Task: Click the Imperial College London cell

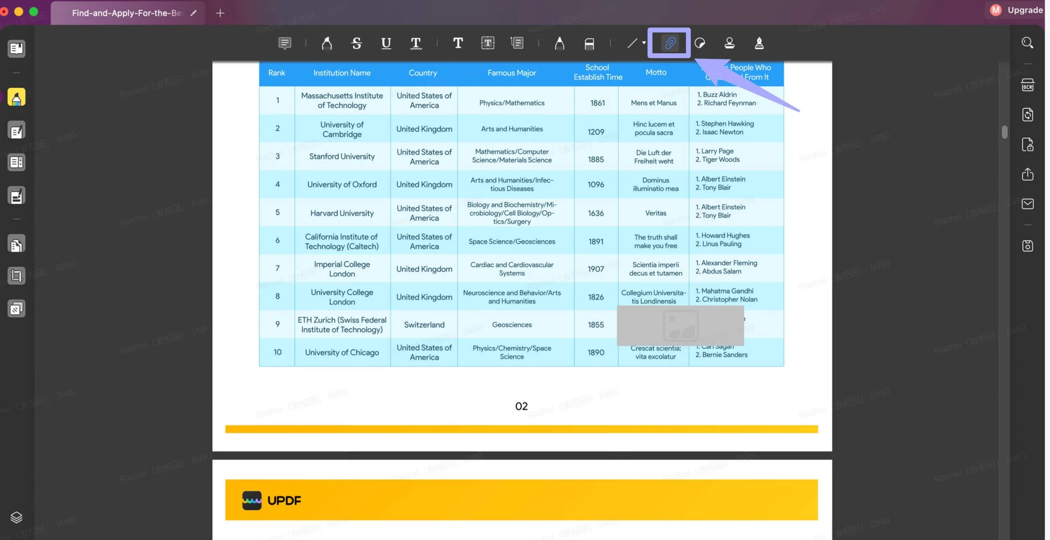Action: [342, 269]
